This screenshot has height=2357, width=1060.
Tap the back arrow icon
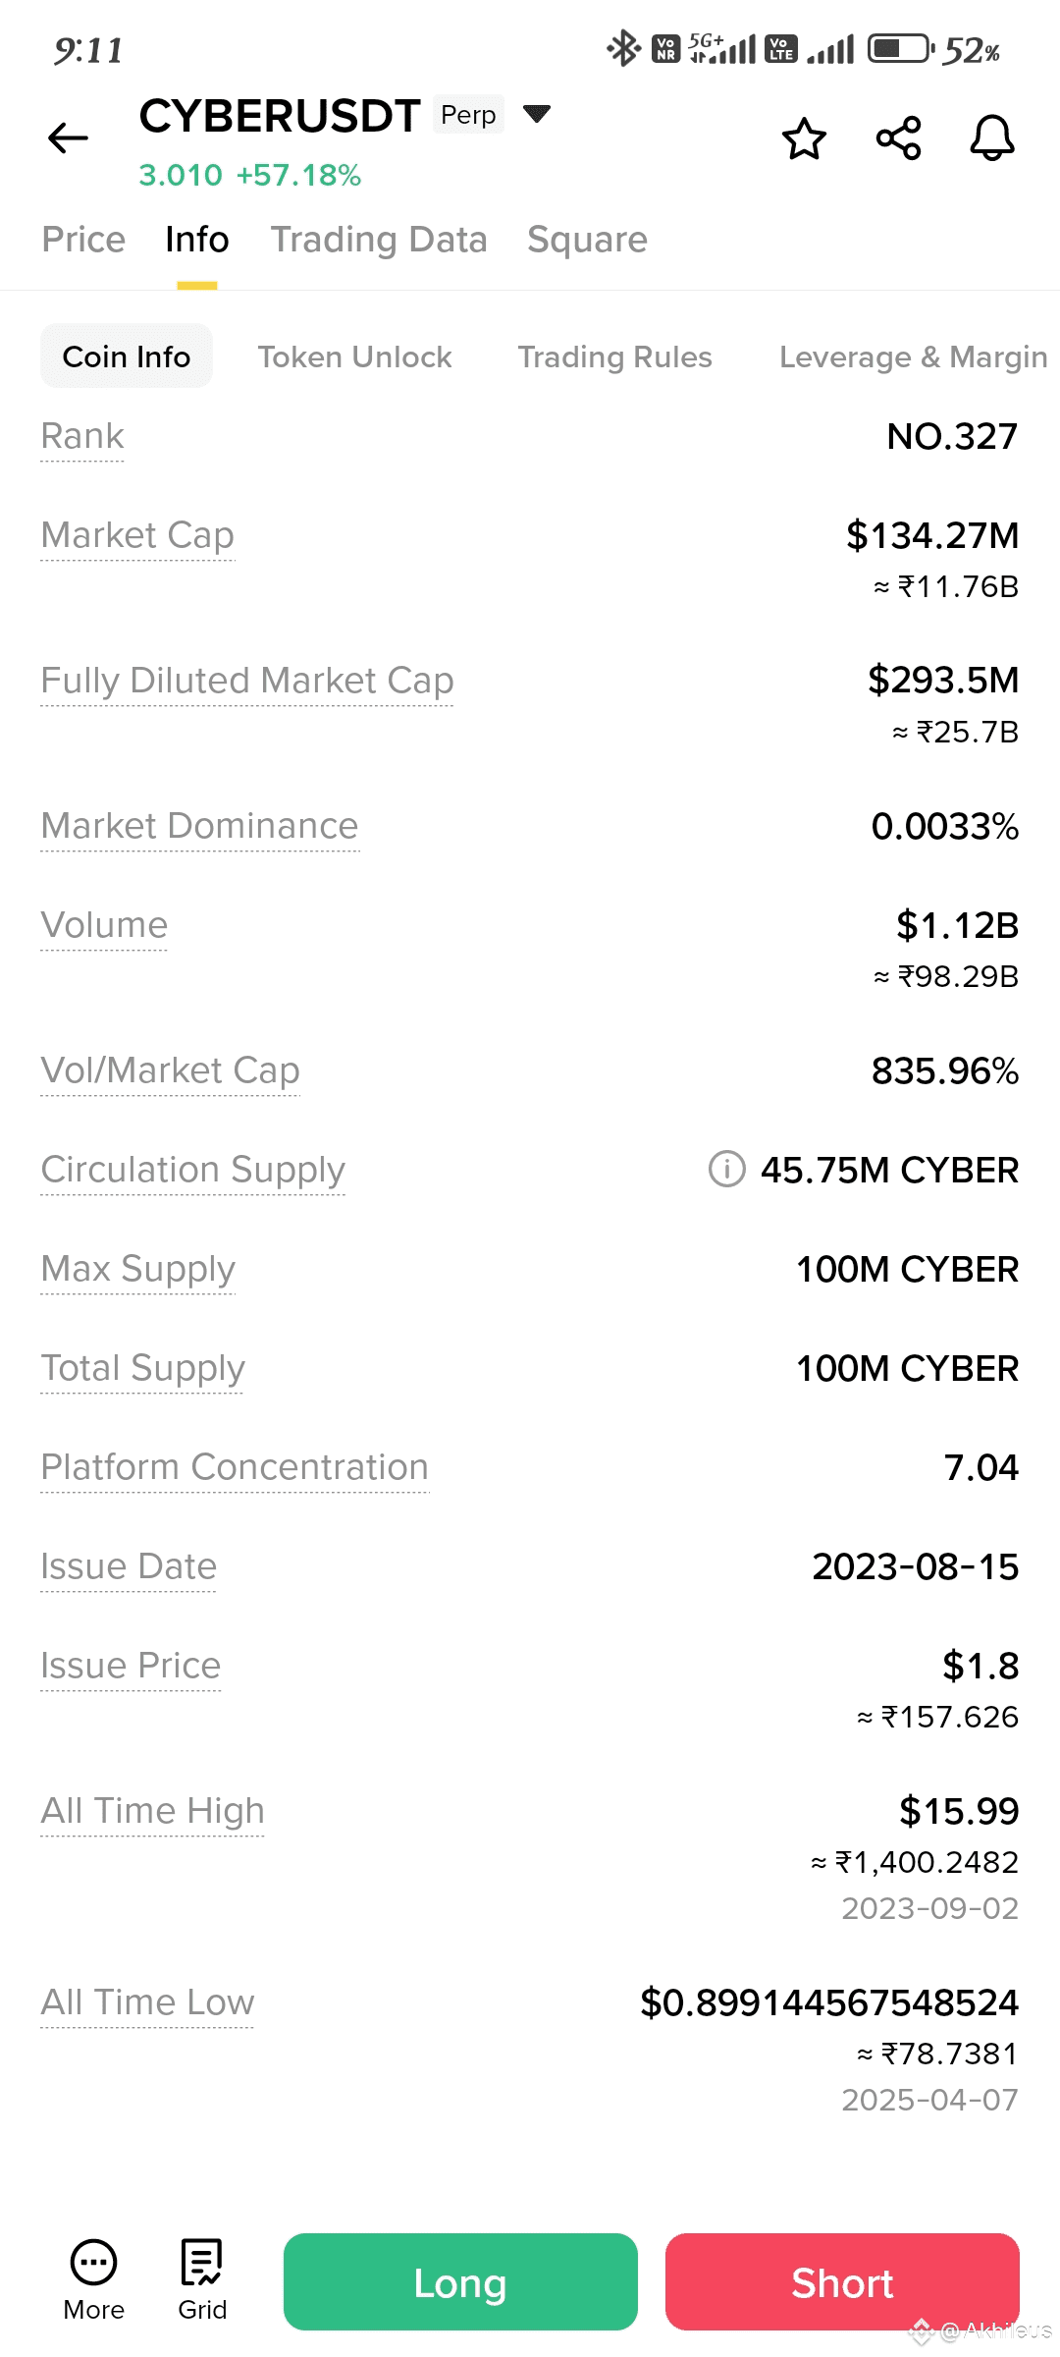pyautogui.click(x=68, y=138)
